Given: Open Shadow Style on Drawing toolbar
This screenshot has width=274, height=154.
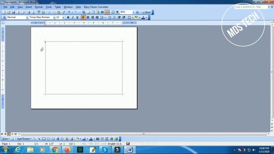Looking at the screenshot, I should pos(111,139).
